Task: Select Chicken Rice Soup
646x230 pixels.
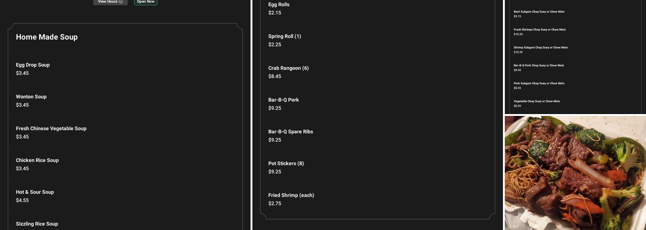Action: (x=37, y=161)
